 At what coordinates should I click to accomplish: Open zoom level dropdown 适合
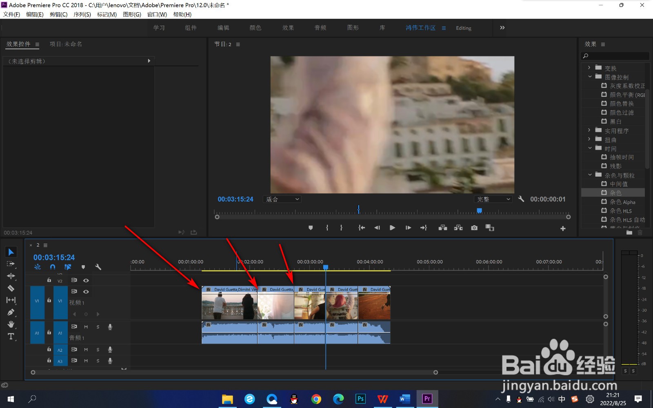[282, 199]
